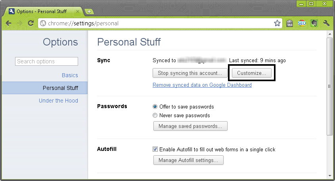
Task: Toggle Enable Autofill checkbox
Action: (155, 149)
